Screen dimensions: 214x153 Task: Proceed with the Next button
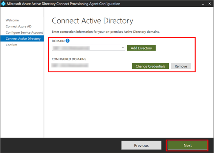[x=187, y=145]
